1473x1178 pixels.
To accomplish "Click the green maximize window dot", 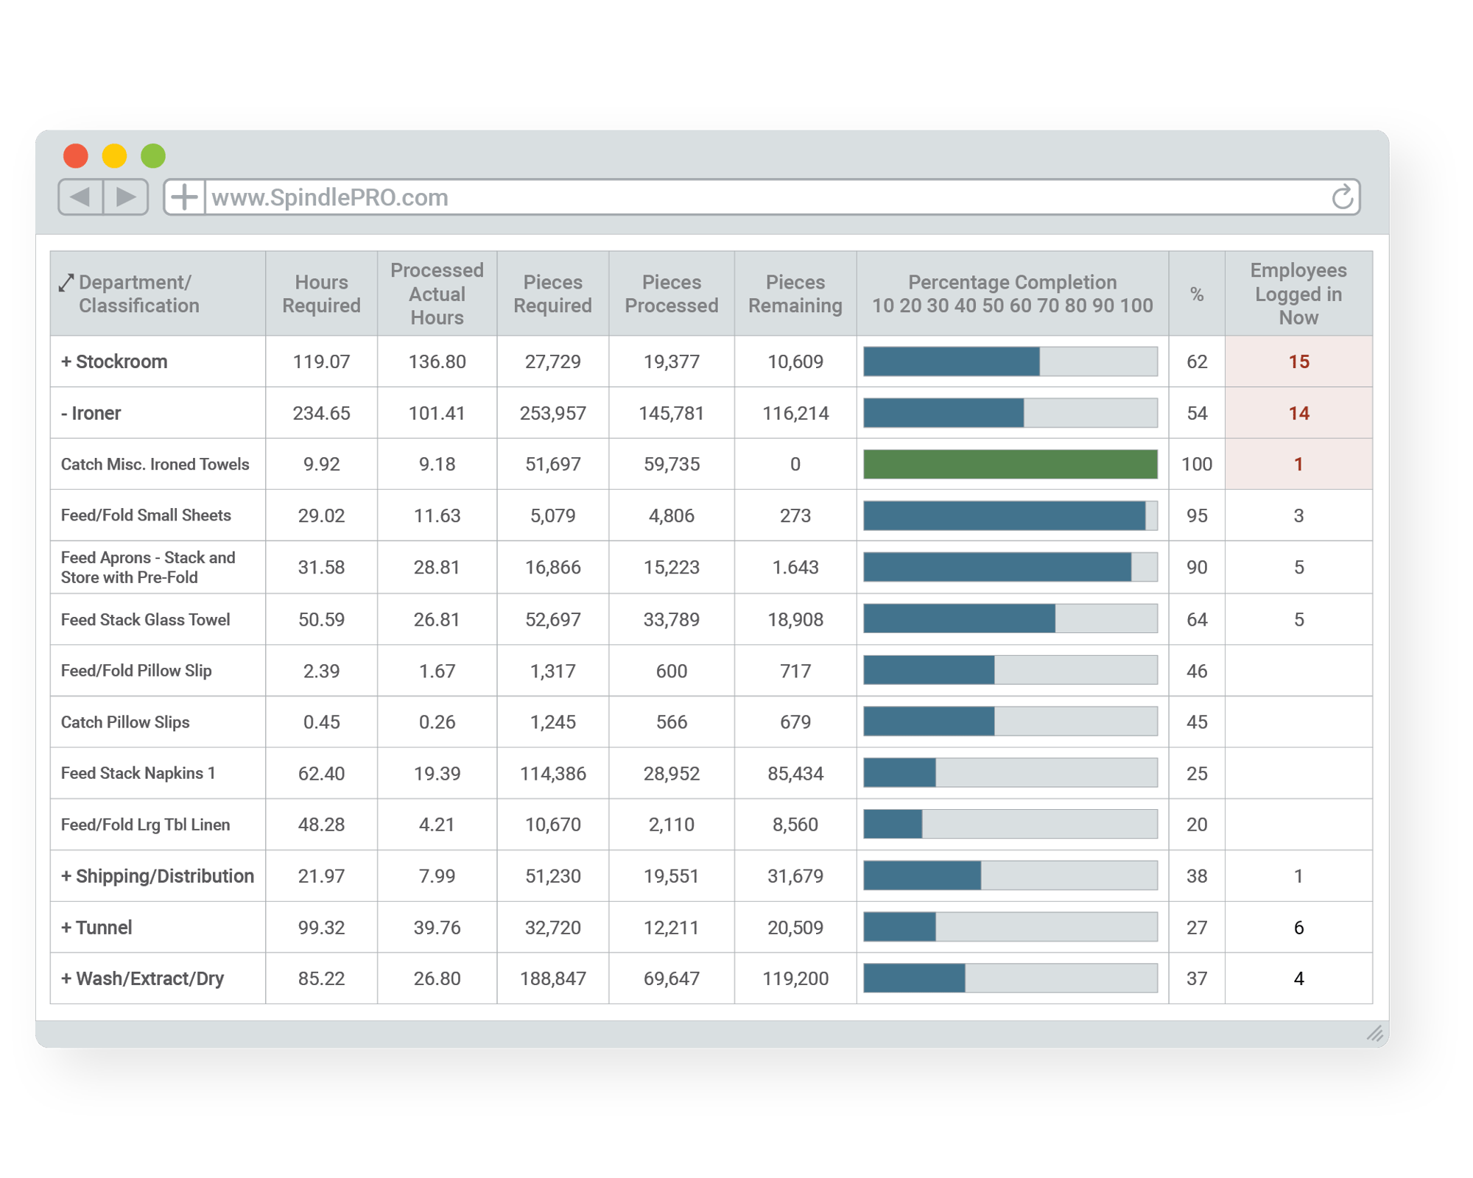I will point(153,156).
